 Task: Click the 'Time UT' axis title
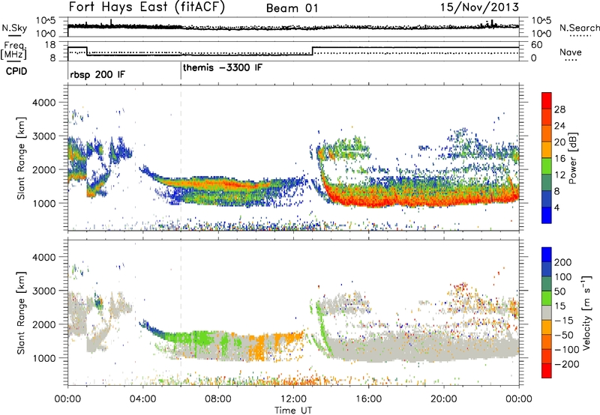(x=293, y=410)
